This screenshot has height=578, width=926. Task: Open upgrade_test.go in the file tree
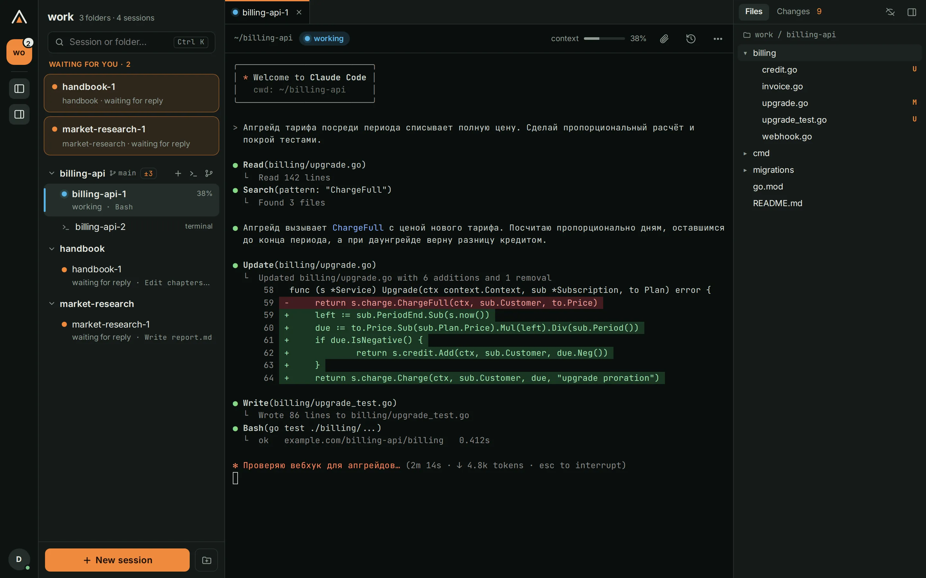(x=829, y=120)
